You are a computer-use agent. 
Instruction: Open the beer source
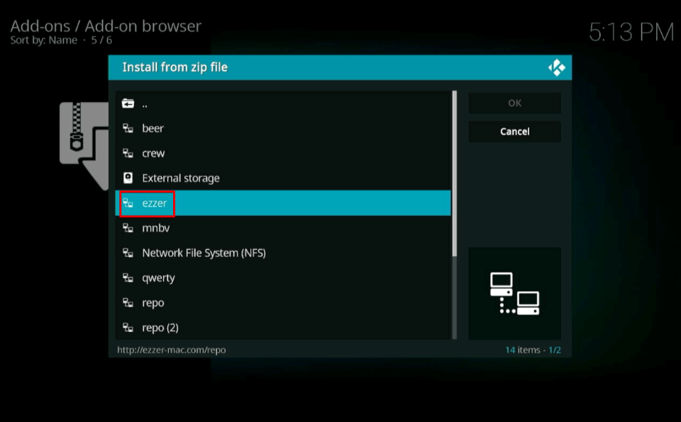[x=283, y=128]
